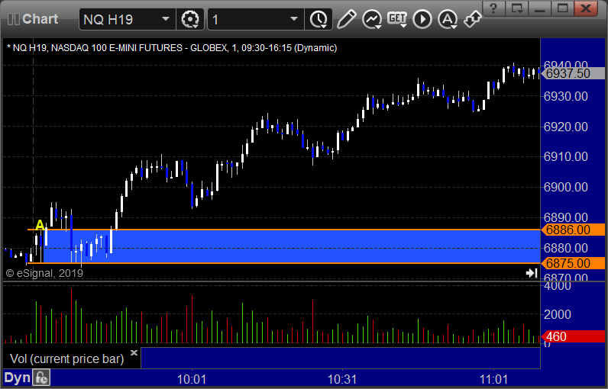
Task: Minimize the Chart window
Action: (x=540, y=8)
